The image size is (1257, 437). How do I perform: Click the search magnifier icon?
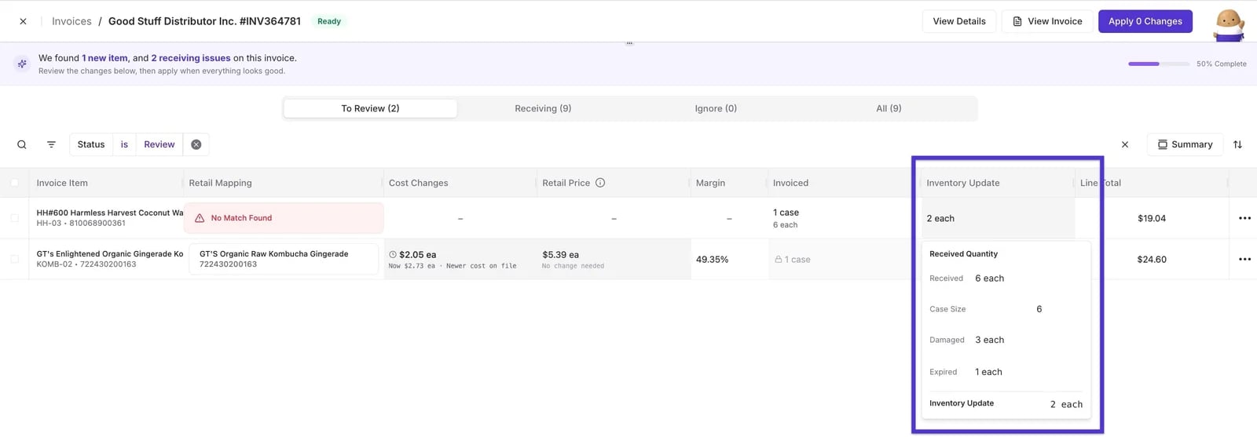pyautogui.click(x=22, y=144)
